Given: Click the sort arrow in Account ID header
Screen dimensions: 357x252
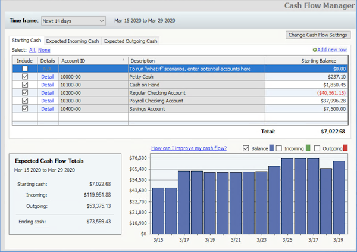Looking at the screenshot, I should [123, 60].
